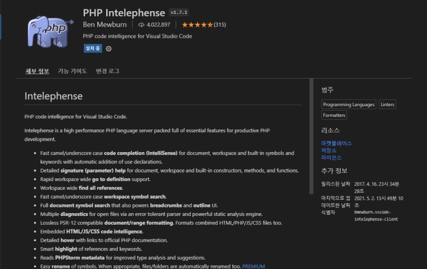Open the extension manage gear icon
427x269 pixels.
[109, 49]
